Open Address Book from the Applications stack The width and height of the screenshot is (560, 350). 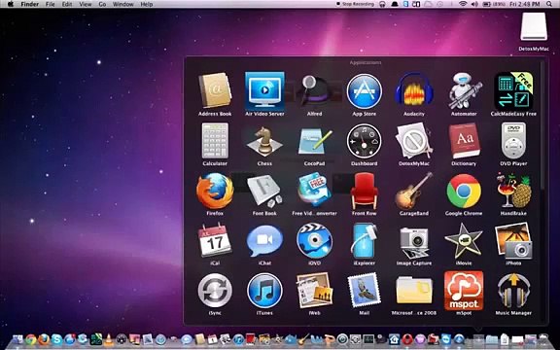tap(215, 90)
